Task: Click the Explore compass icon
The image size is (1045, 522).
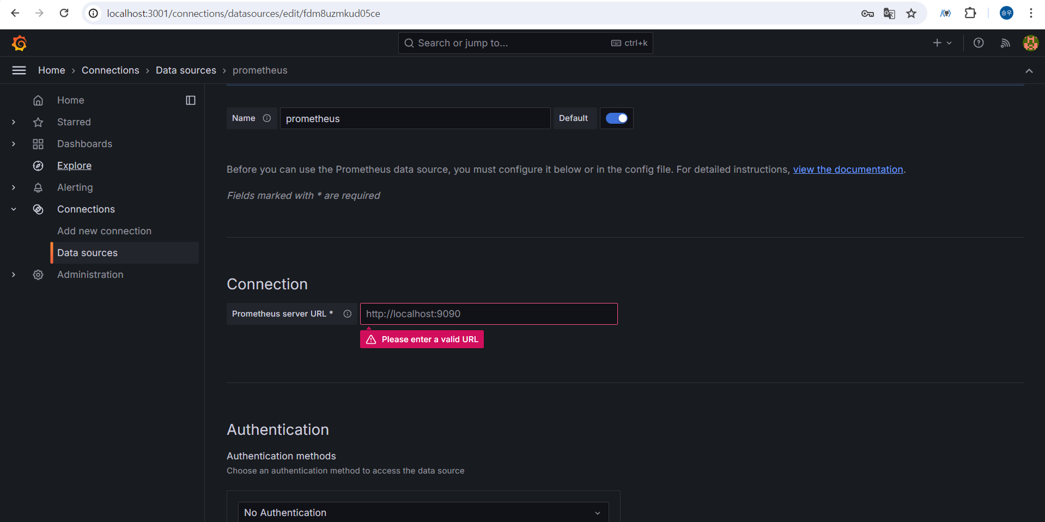Action: 38,166
